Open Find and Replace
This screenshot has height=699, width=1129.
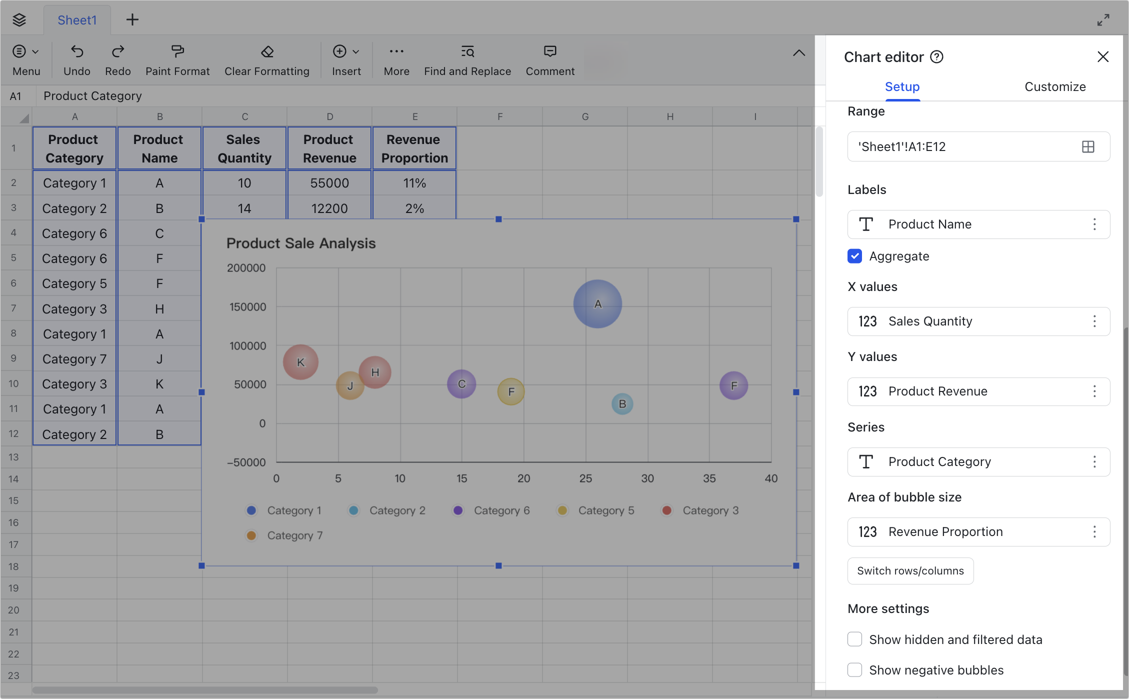467,51
